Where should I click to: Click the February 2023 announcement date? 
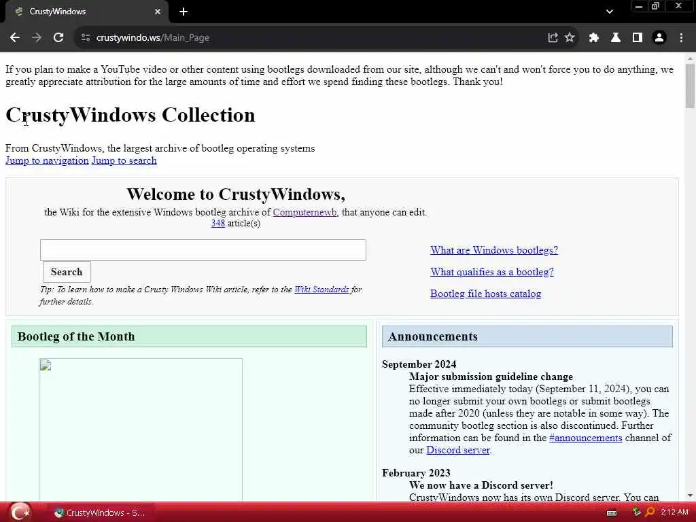click(x=416, y=473)
